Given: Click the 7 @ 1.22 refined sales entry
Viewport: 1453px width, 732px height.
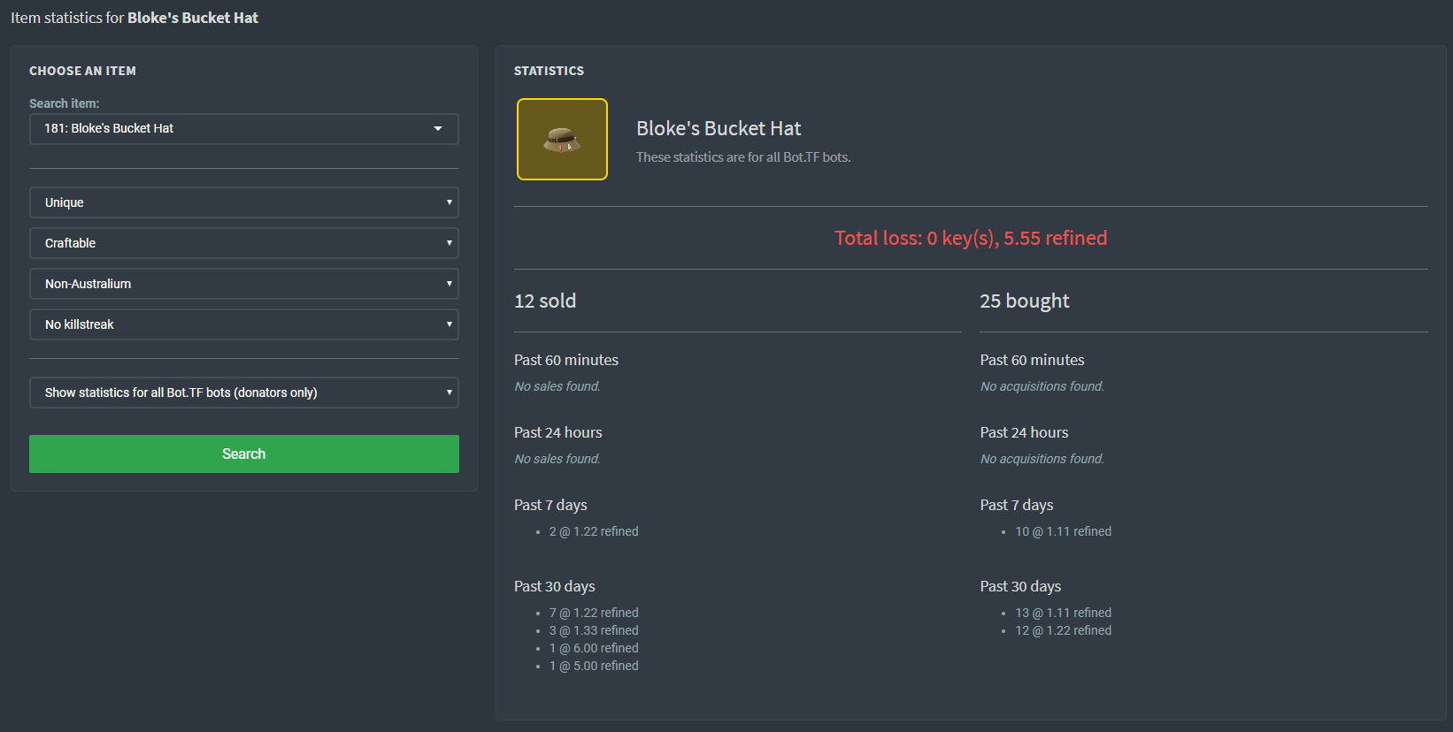Looking at the screenshot, I should tap(594, 613).
